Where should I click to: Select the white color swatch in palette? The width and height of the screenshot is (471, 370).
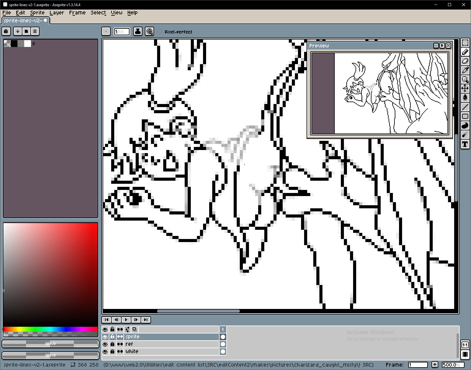click(x=28, y=44)
